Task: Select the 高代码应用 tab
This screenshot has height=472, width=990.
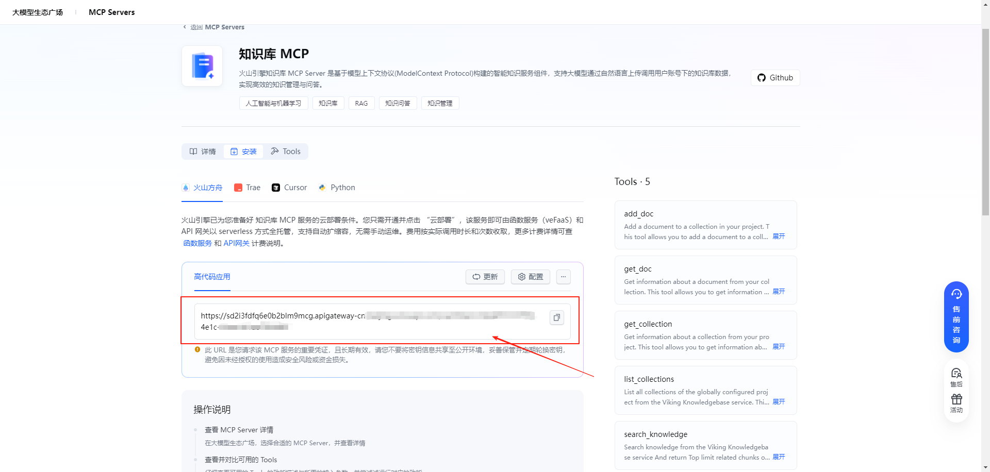Action: (x=212, y=277)
